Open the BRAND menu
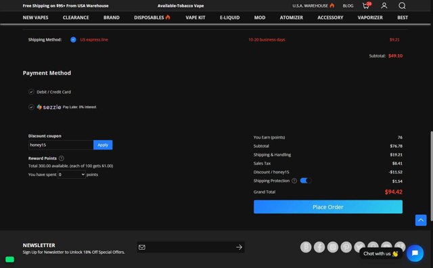Viewport: 433px width, 268px height. [112, 18]
